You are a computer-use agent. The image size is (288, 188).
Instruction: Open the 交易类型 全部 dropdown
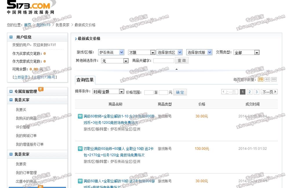pyautogui.click(x=247, y=53)
